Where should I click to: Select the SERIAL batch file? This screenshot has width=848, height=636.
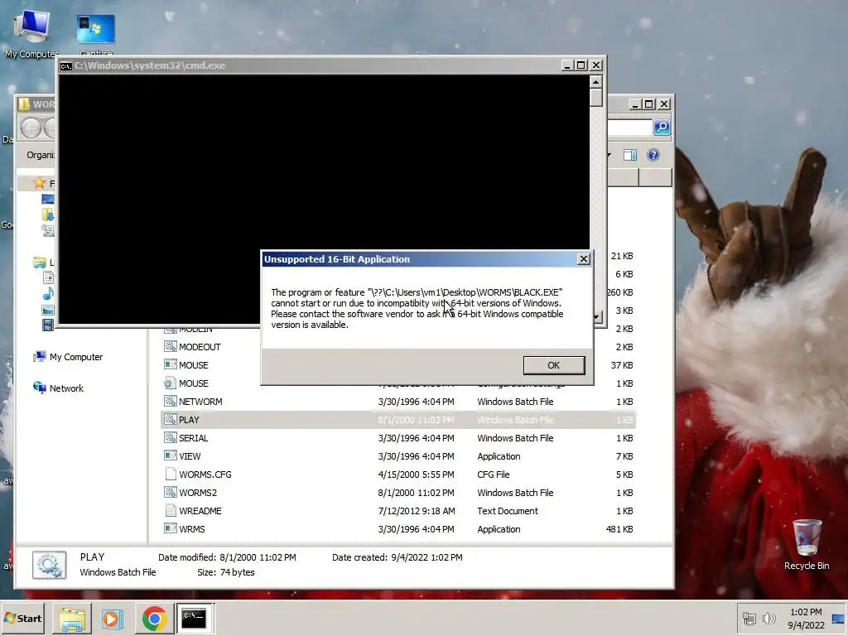(398, 438)
